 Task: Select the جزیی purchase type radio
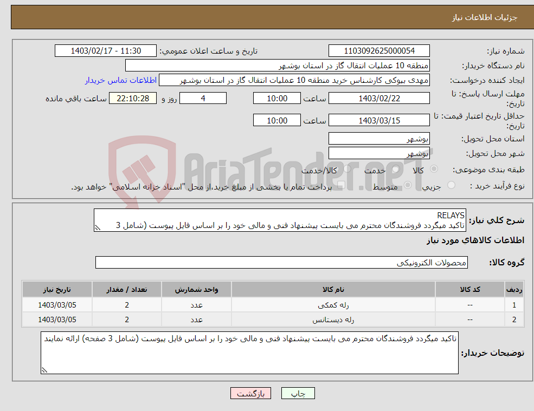pos(451,185)
